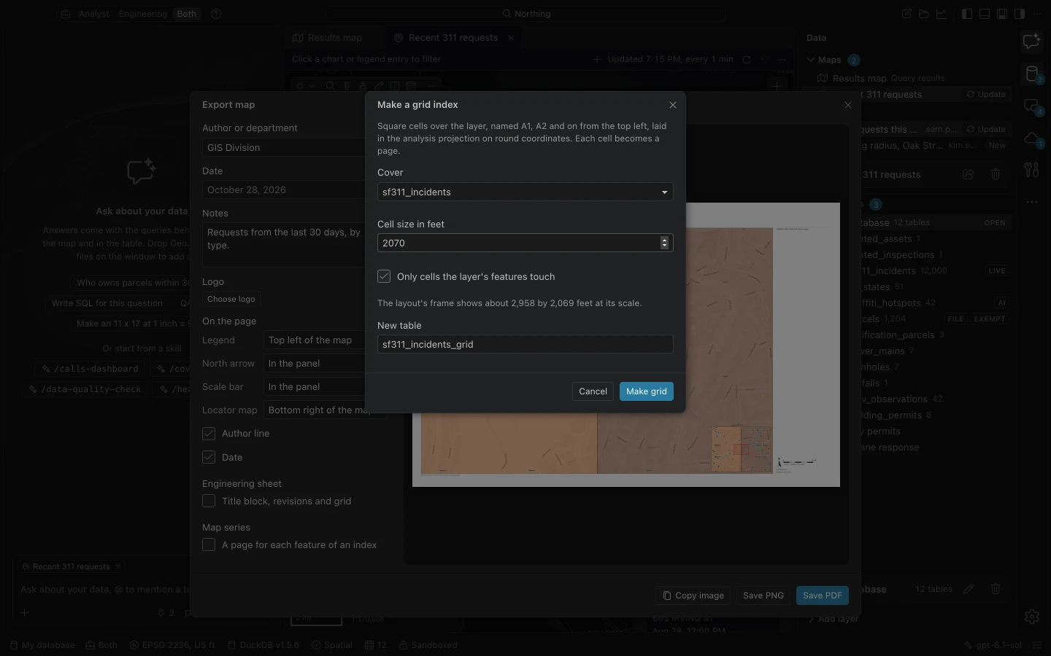Open the settings gear in the right rail
The image size is (1051, 656).
coord(1031,617)
